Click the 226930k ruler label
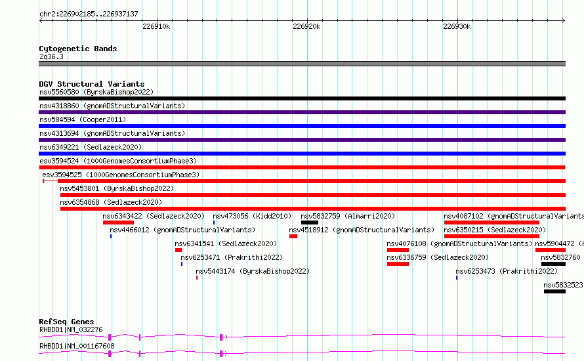This screenshot has width=584, height=361. [x=457, y=26]
